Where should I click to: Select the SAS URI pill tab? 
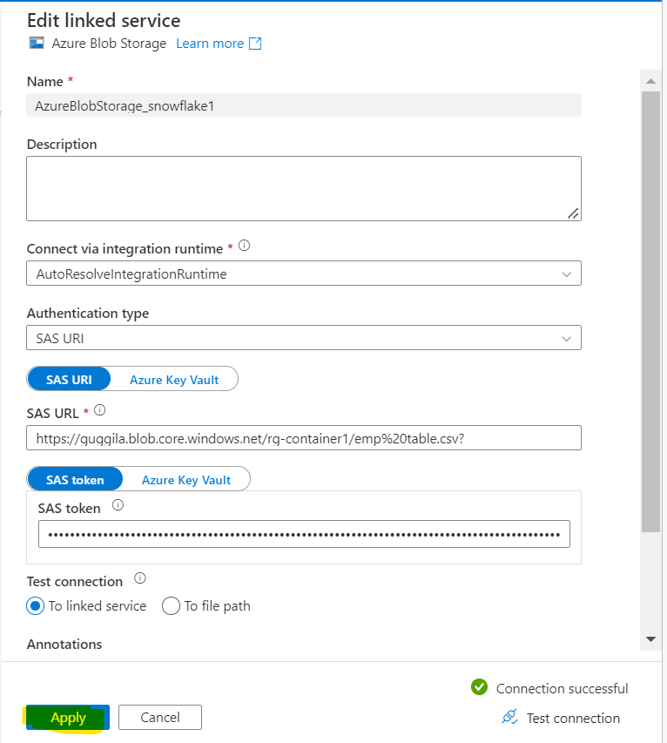(x=70, y=379)
